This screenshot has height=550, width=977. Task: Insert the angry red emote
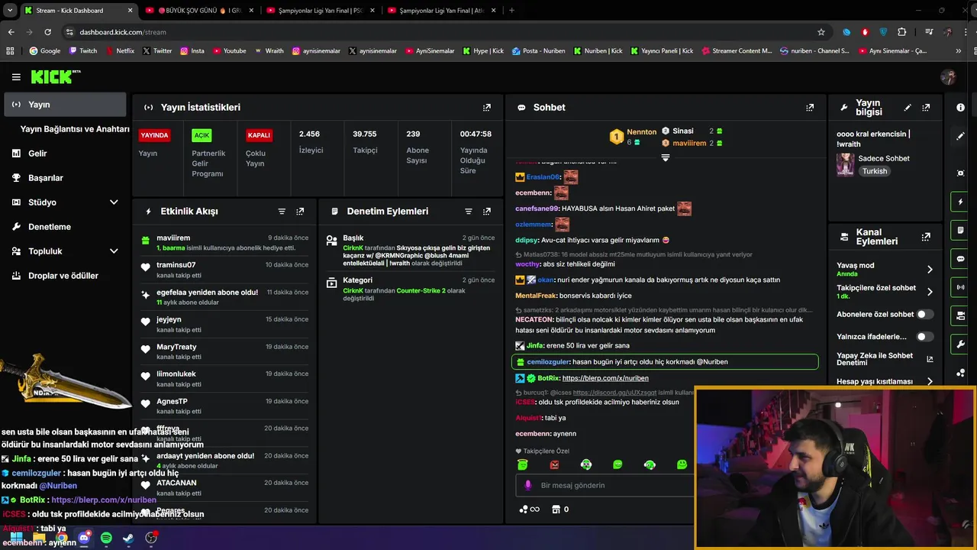(554, 464)
